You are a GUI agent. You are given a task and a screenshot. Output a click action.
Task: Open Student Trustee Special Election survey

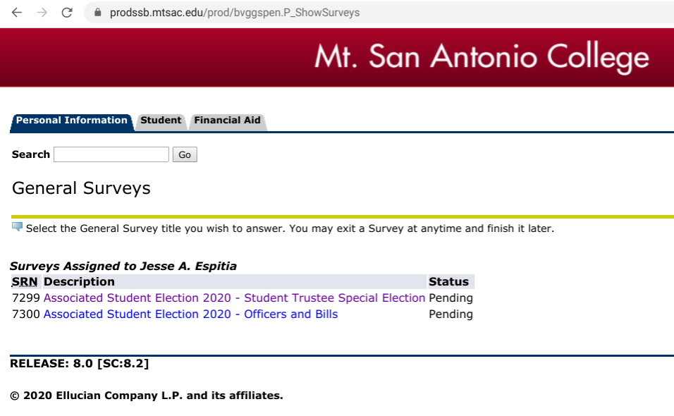point(234,298)
